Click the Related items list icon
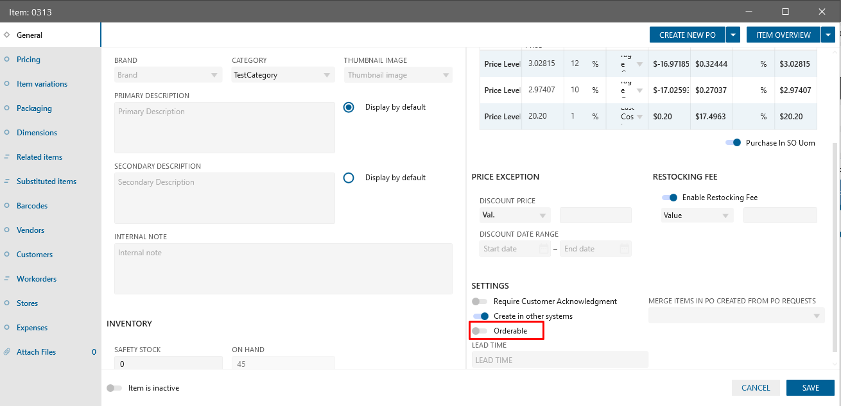The height and width of the screenshot is (406, 841). pos(6,157)
